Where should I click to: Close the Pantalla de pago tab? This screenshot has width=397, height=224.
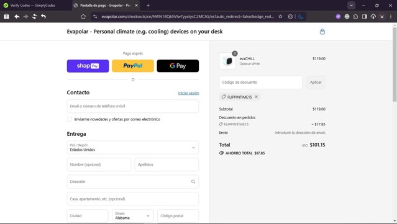point(136,6)
